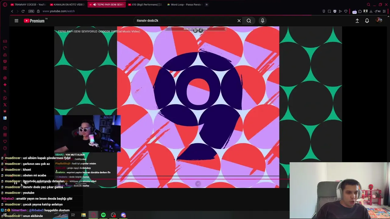Open the YouTube guide hamburger menu

click(x=16, y=21)
